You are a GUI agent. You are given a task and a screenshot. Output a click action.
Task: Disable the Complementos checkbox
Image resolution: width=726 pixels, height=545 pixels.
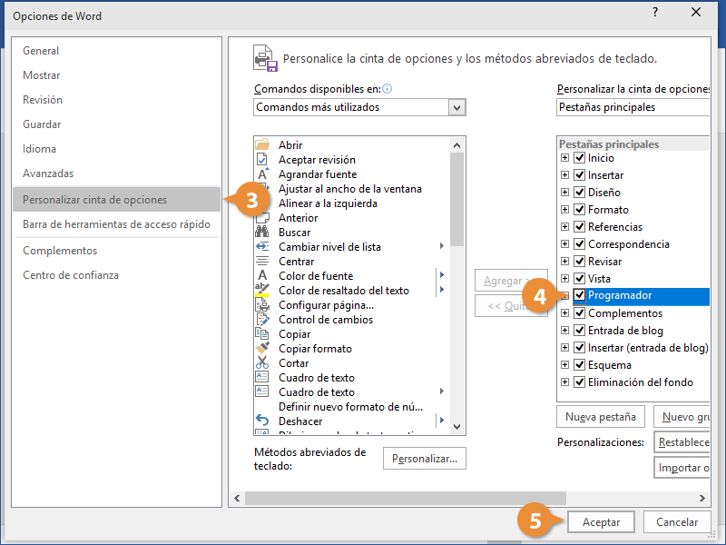pyautogui.click(x=579, y=313)
